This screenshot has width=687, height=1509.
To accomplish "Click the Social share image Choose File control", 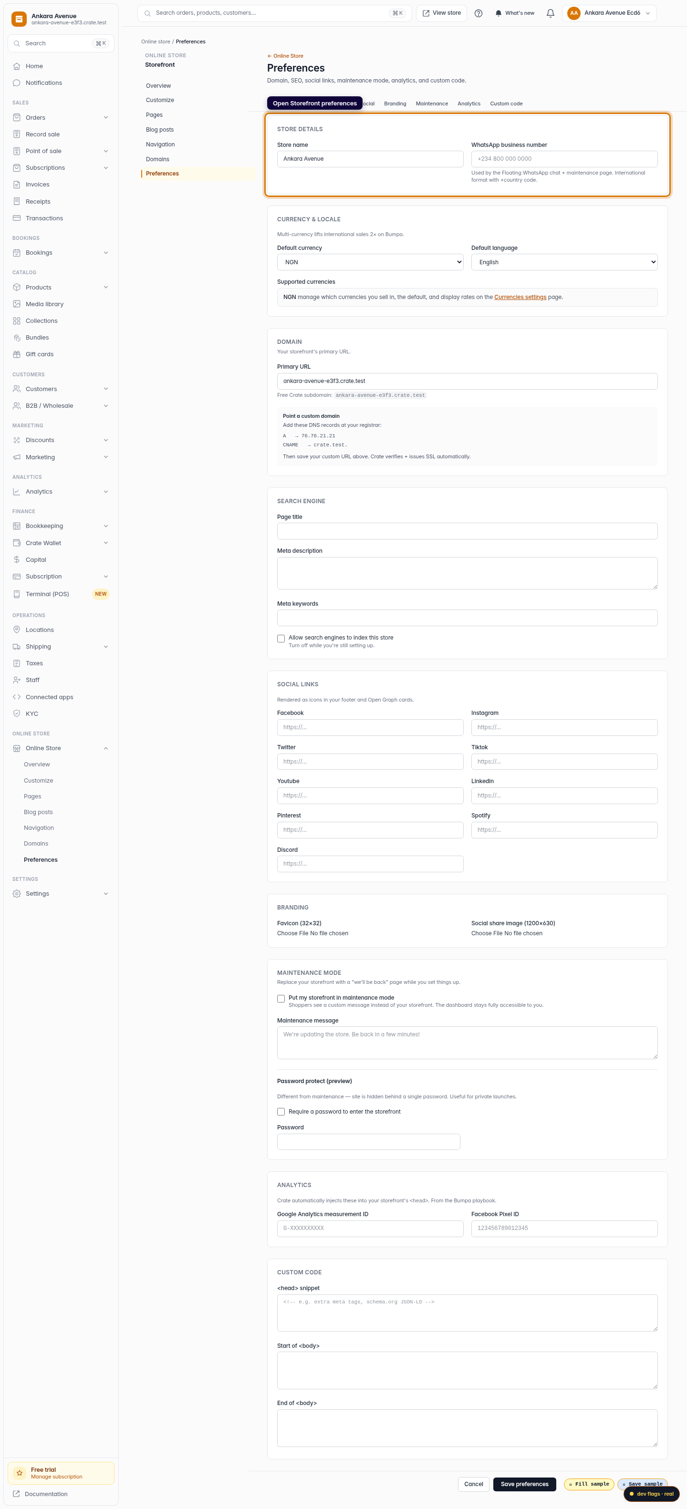I will (507, 934).
